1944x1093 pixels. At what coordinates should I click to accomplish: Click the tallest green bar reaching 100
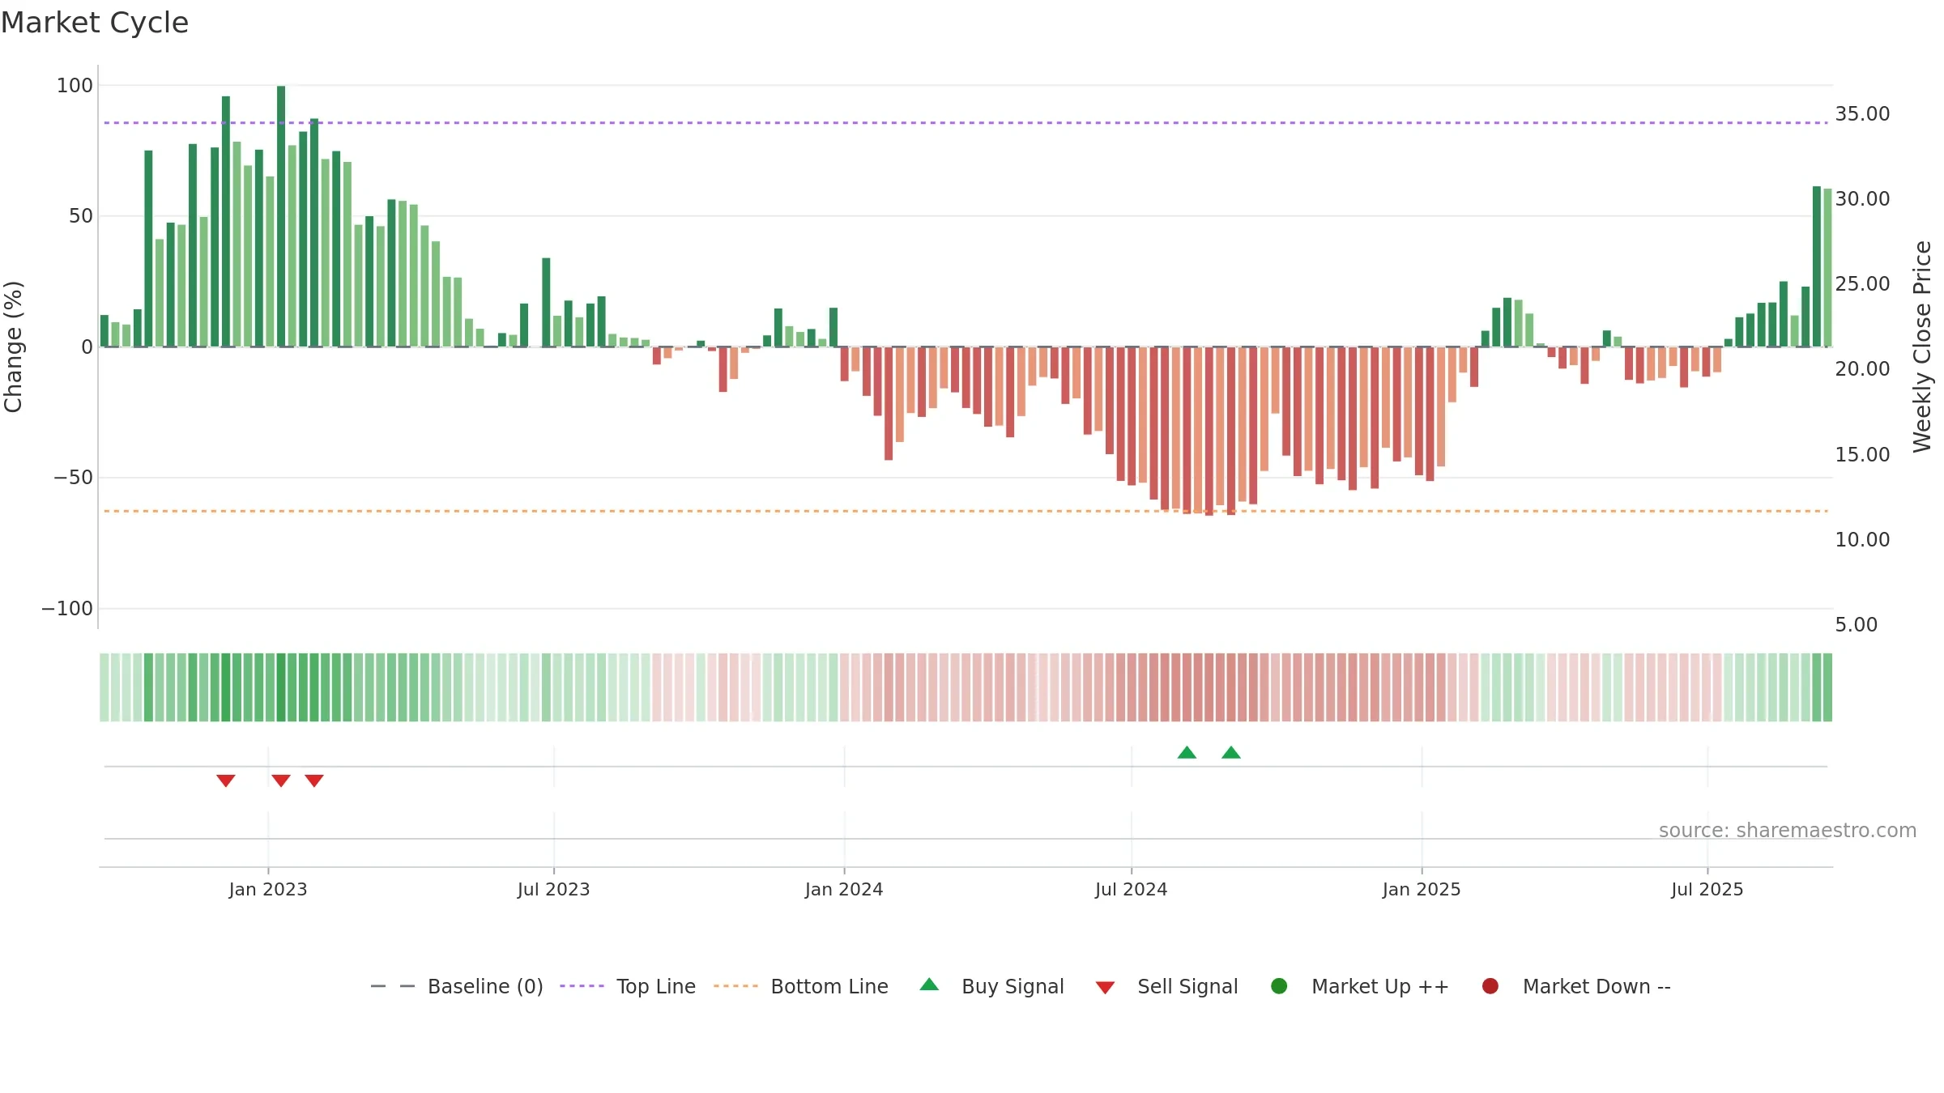click(281, 216)
